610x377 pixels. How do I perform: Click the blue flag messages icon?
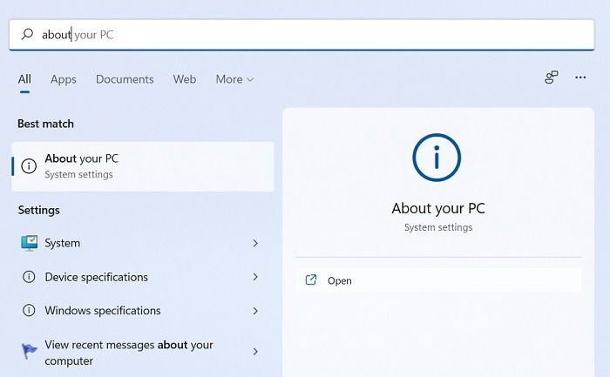29,351
